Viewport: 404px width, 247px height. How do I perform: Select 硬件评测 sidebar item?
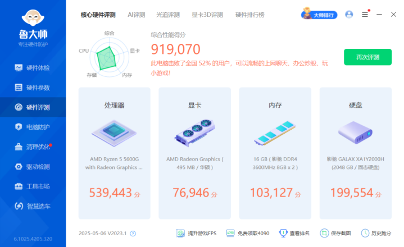33,107
